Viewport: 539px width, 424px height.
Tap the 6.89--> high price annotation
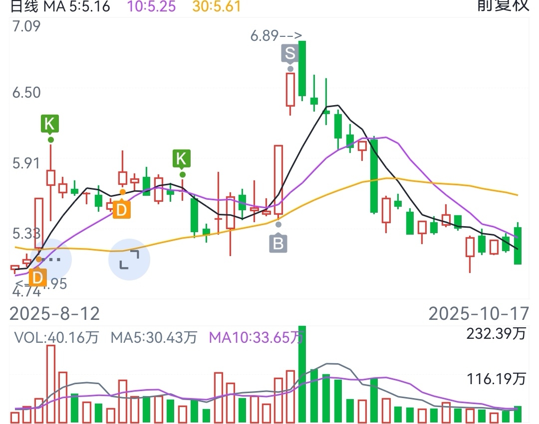tap(276, 35)
